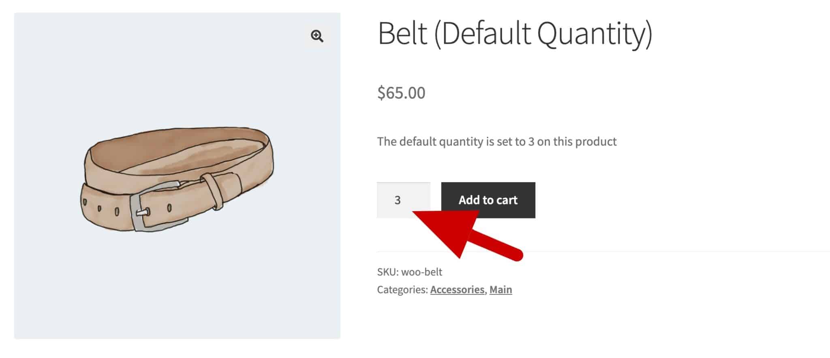
Task: Click the Categories: label
Action: click(402, 289)
